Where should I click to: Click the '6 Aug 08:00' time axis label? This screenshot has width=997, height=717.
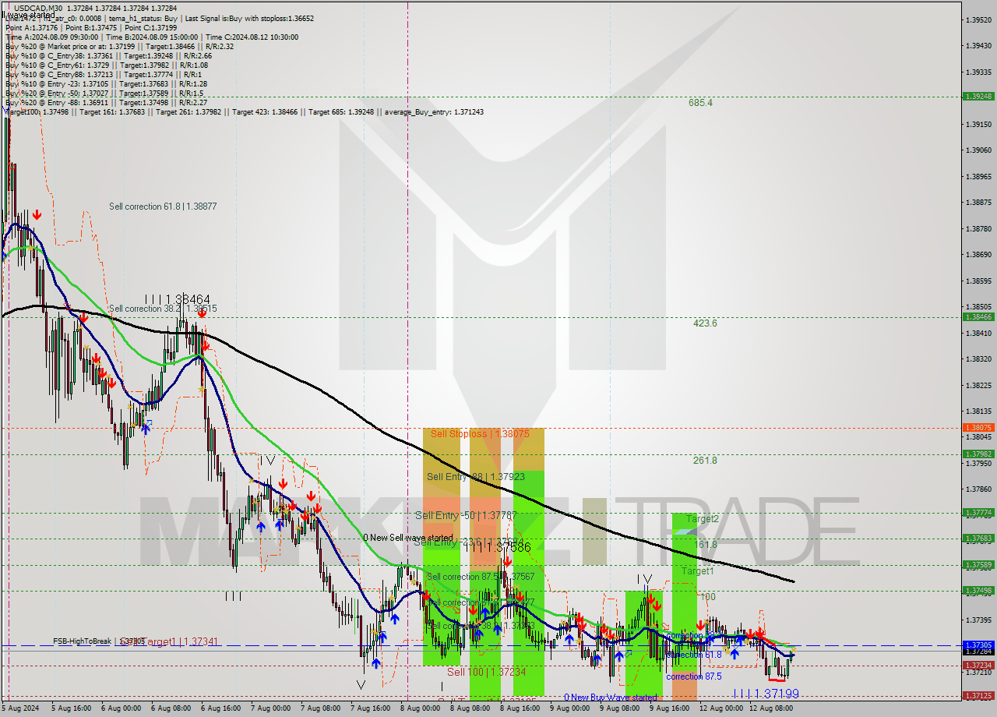(x=170, y=708)
